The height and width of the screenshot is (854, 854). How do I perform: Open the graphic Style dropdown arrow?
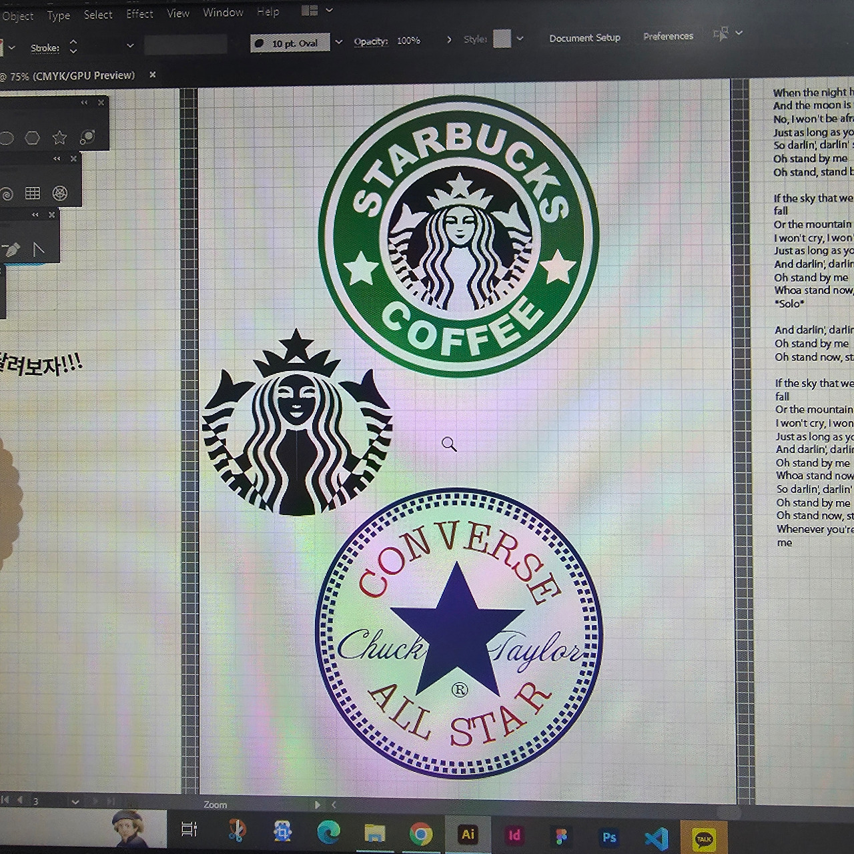pos(520,39)
